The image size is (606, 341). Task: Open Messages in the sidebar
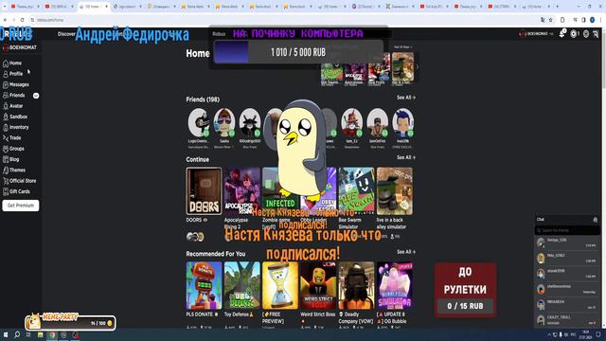click(x=16, y=84)
